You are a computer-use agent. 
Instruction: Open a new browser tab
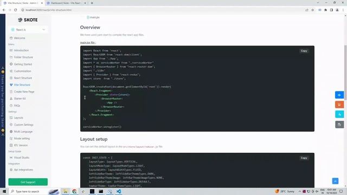pos(92,3)
